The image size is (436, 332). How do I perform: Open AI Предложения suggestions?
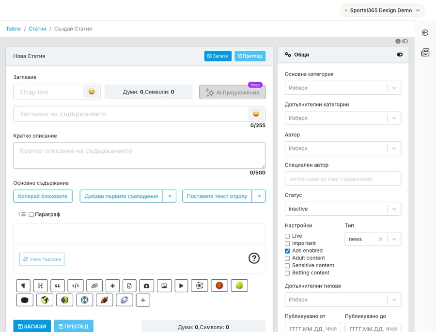232,92
